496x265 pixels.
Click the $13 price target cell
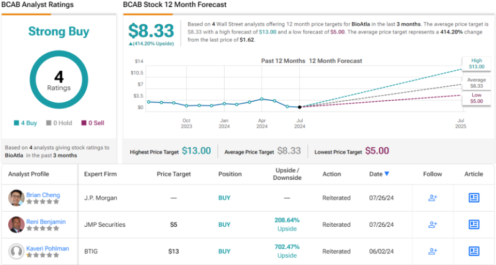point(174,252)
